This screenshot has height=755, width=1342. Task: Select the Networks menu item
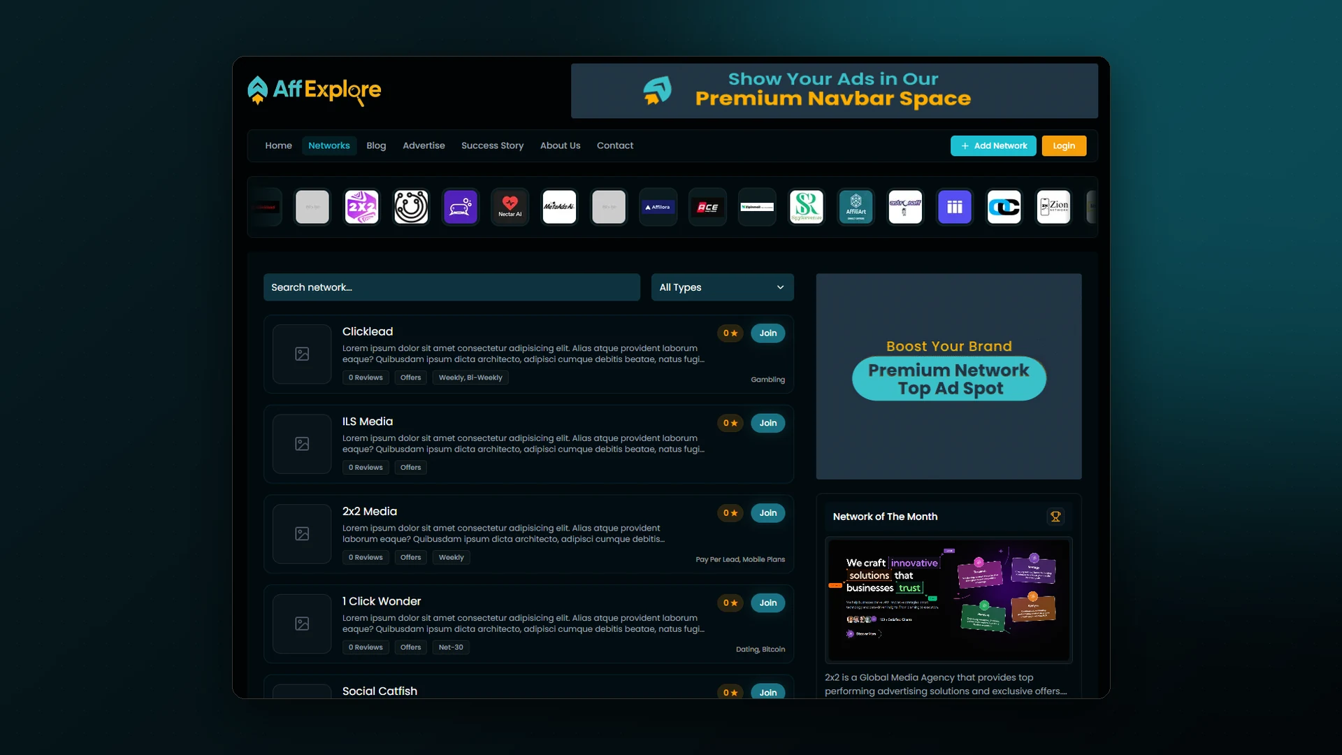pos(329,145)
